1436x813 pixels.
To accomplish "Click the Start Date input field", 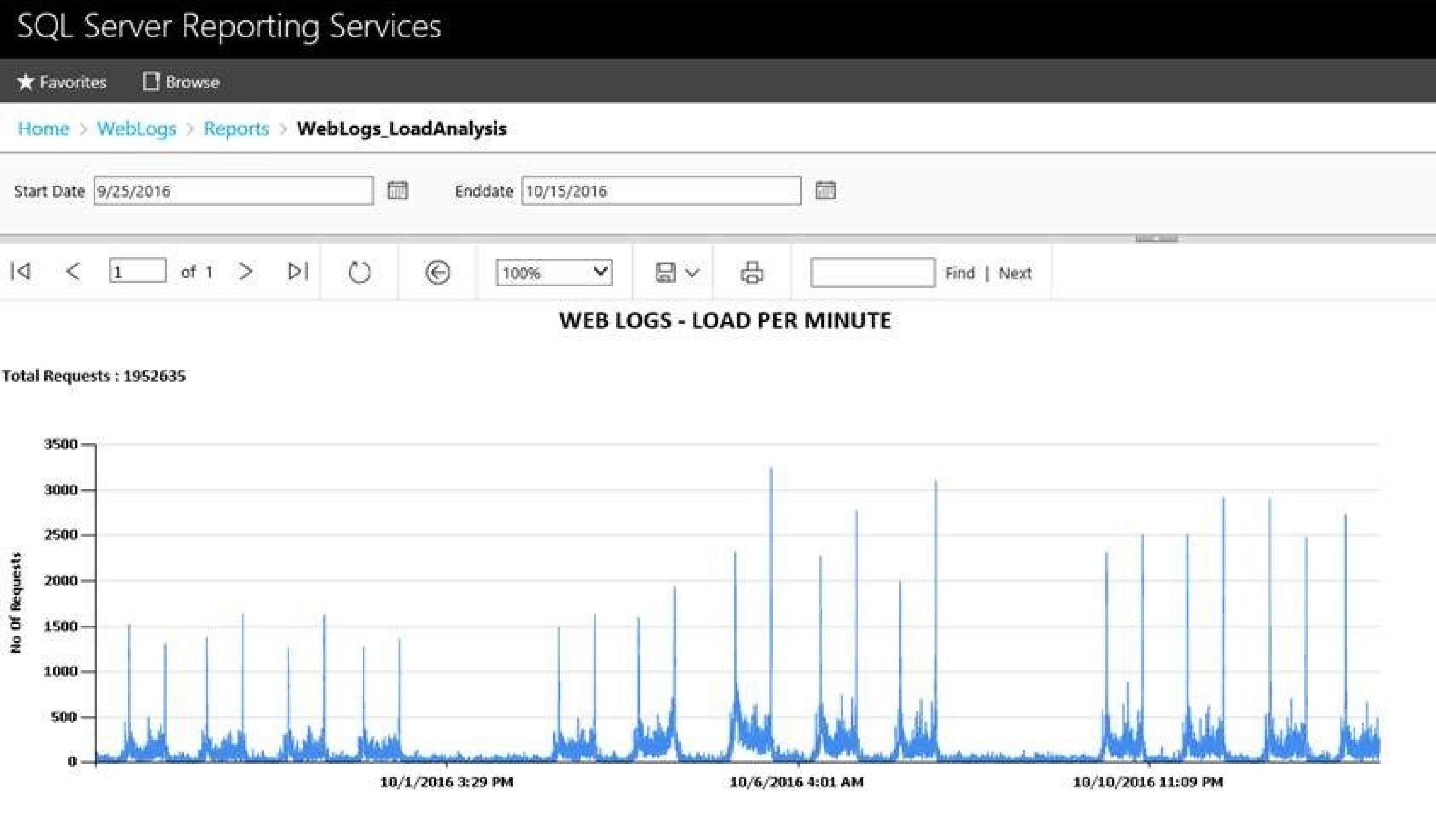I will coord(233,191).
